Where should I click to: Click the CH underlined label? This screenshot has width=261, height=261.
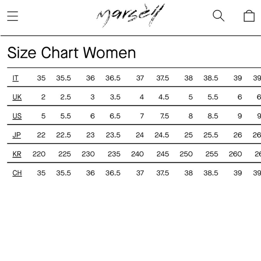[17, 173]
